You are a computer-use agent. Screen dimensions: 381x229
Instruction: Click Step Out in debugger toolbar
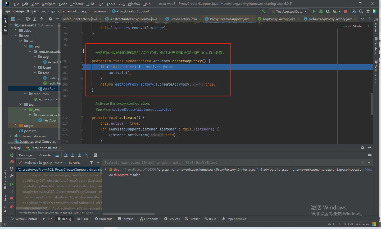80,155
